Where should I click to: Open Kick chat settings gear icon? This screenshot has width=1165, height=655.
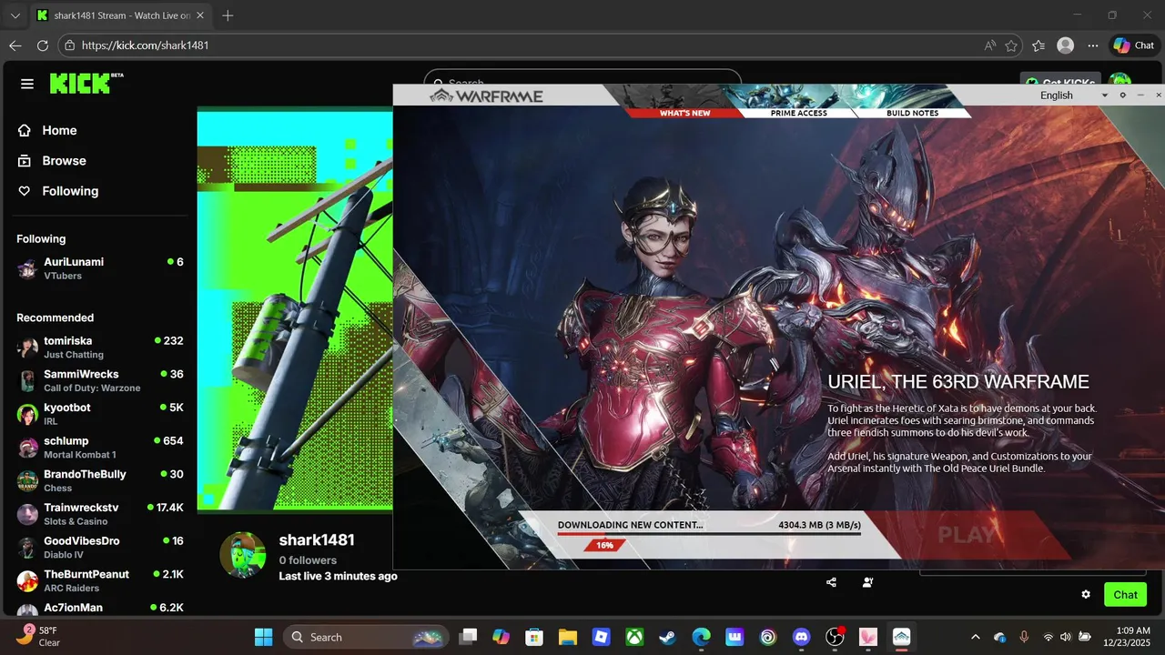(x=1086, y=594)
